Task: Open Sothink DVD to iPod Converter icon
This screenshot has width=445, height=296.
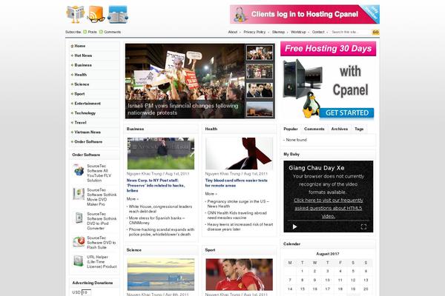Action: click(x=79, y=218)
